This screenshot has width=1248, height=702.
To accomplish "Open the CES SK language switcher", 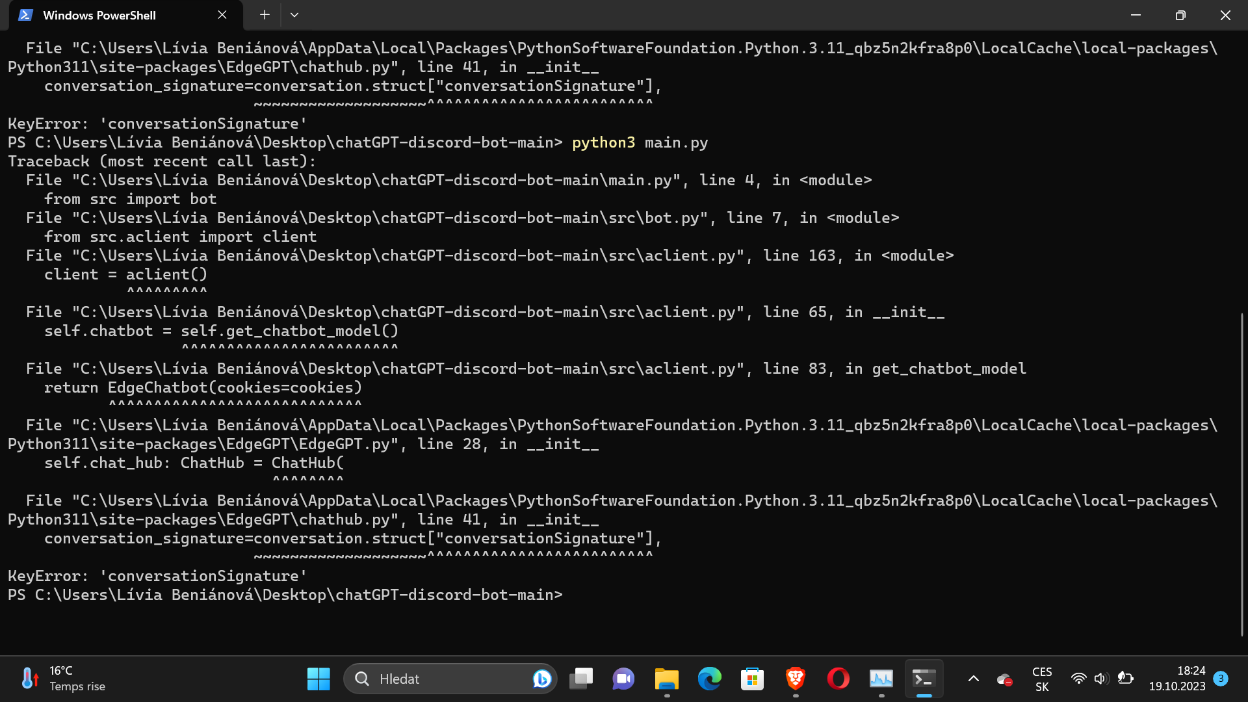I will click(1042, 679).
